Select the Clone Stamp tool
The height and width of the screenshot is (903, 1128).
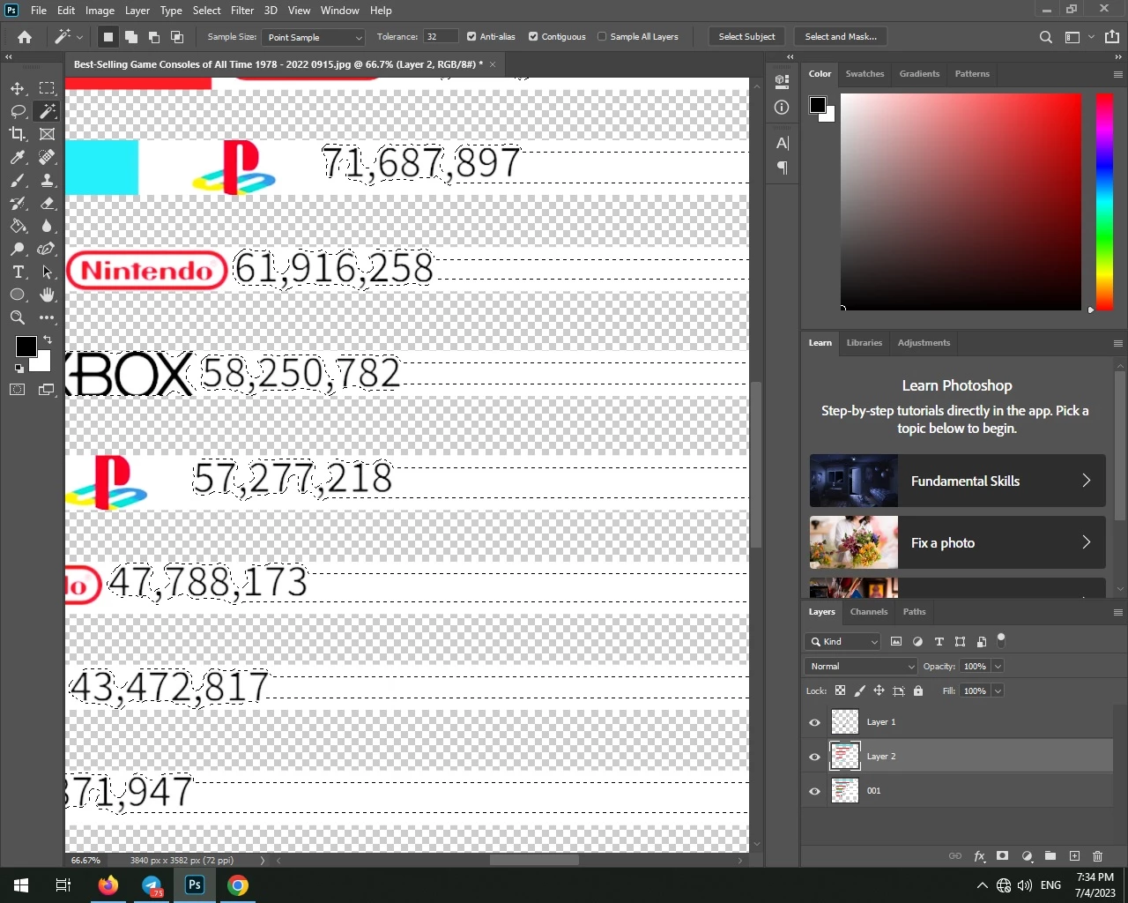[x=48, y=180]
